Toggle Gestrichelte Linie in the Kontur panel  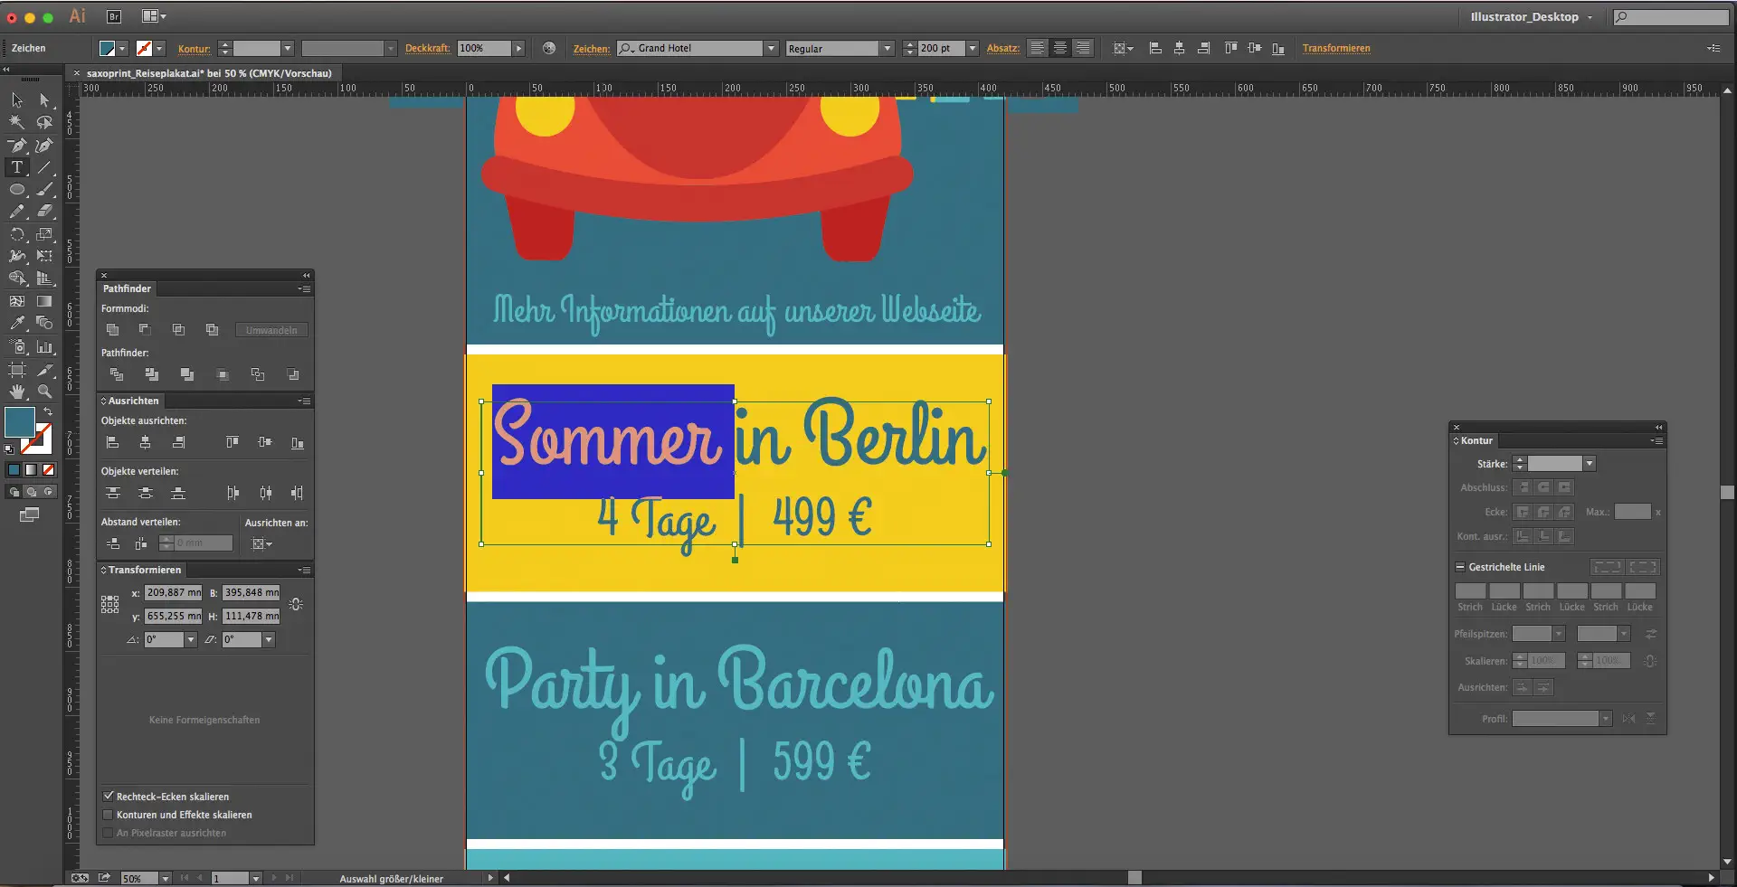point(1460,567)
